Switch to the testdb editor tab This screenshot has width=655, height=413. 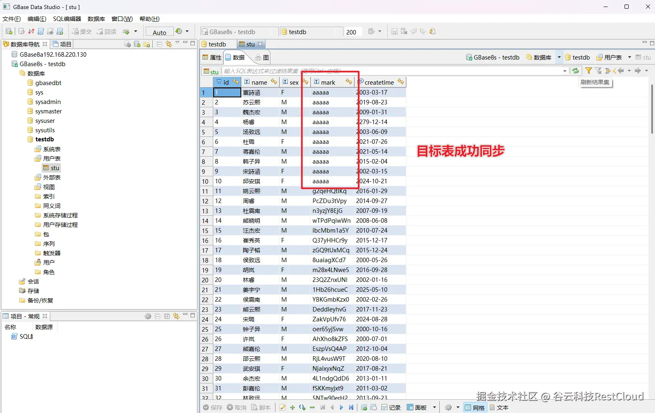click(214, 44)
